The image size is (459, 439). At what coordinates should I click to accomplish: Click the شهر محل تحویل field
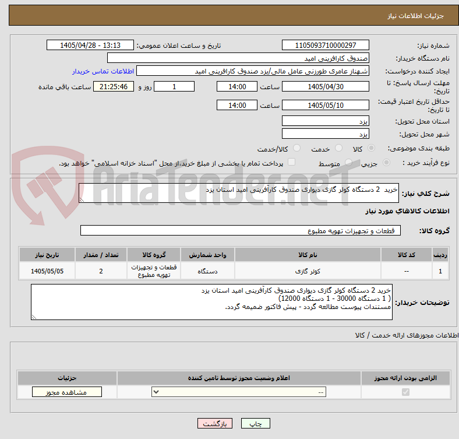point(325,134)
